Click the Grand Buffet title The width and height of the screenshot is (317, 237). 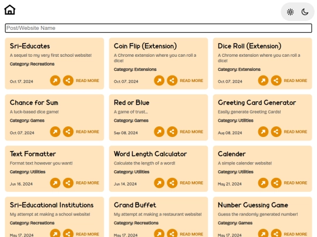(x=135, y=205)
